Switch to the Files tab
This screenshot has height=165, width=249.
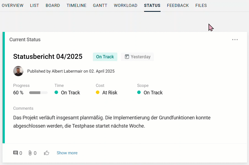click(x=201, y=5)
